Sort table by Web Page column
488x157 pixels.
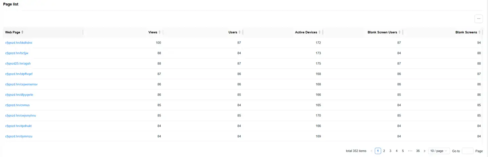[22, 32]
